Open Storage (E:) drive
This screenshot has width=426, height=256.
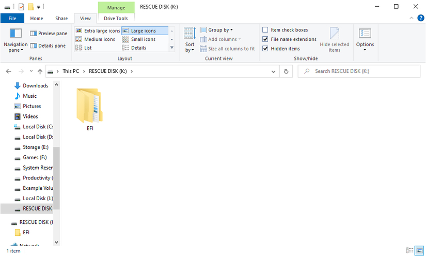click(31, 147)
